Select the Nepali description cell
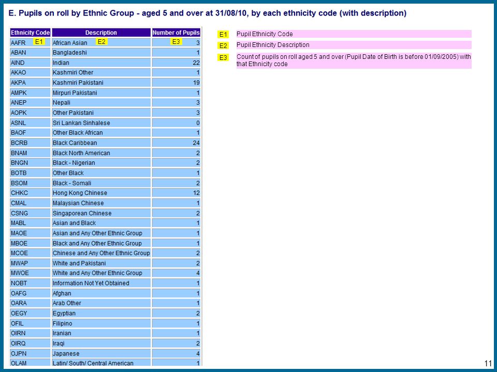 [101, 102]
